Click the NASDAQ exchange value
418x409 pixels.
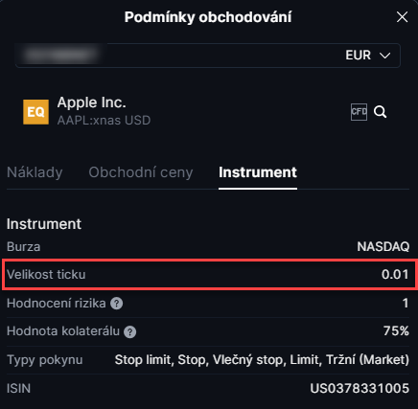point(383,246)
